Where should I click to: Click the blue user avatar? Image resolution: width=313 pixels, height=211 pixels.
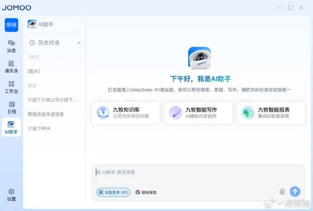pos(11,25)
